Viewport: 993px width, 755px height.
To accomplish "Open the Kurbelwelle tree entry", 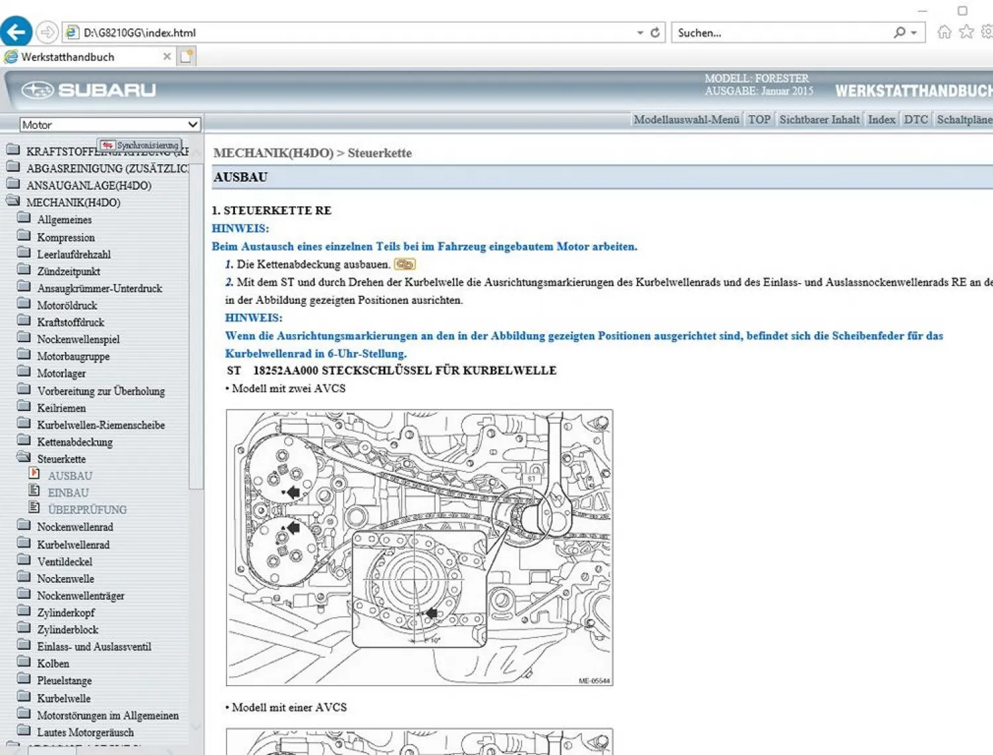I will (64, 698).
